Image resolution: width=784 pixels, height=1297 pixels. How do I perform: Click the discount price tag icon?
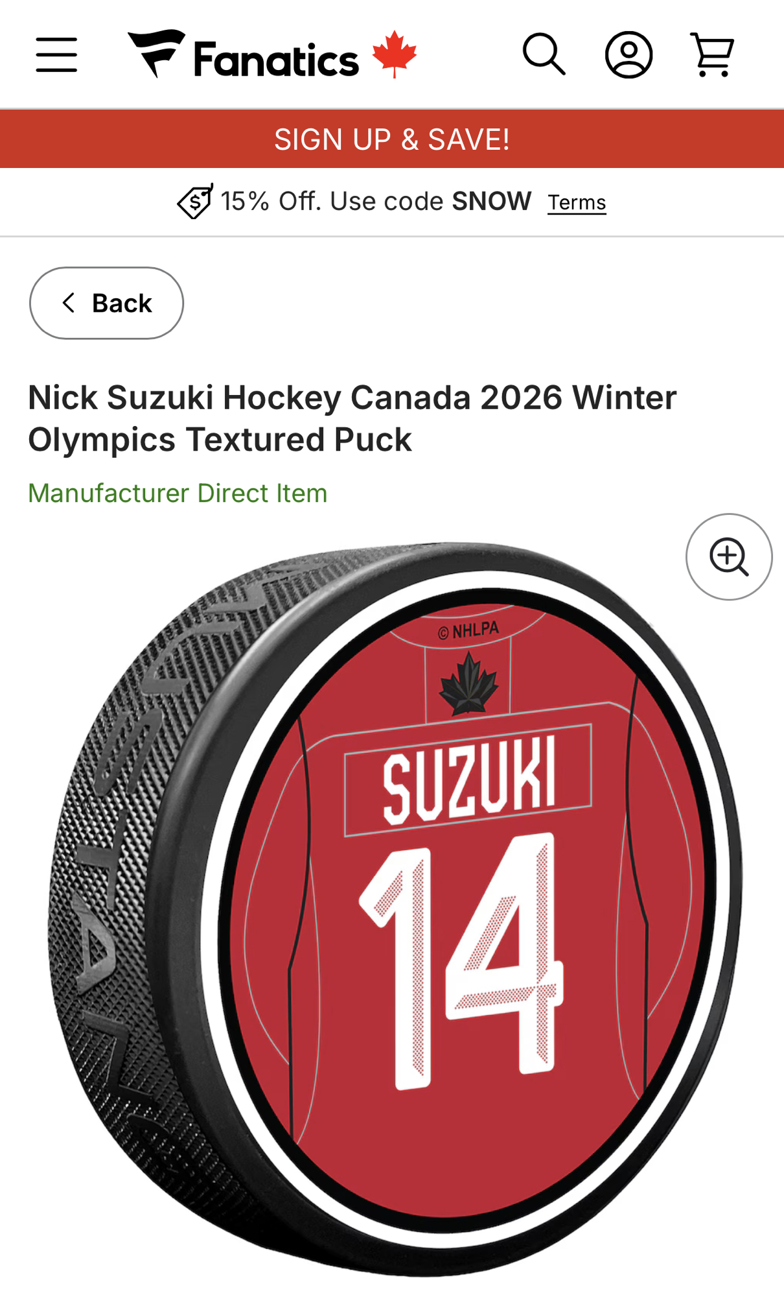(194, 202)
